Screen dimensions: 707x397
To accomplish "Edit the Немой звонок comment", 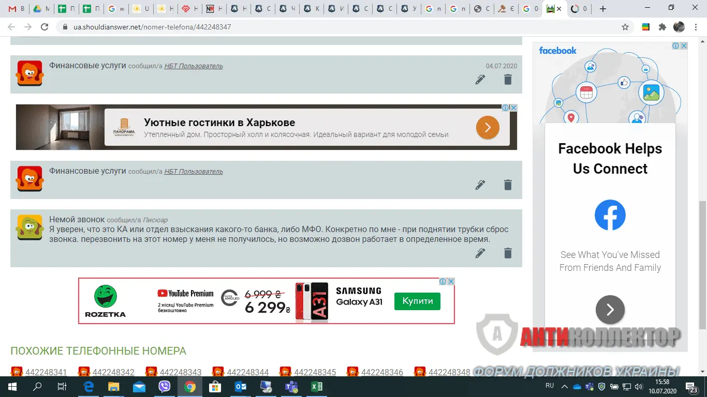I will click(x=480, y=253).
